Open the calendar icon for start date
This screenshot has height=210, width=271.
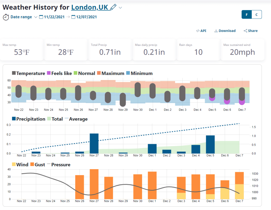(x=41, y=17)
